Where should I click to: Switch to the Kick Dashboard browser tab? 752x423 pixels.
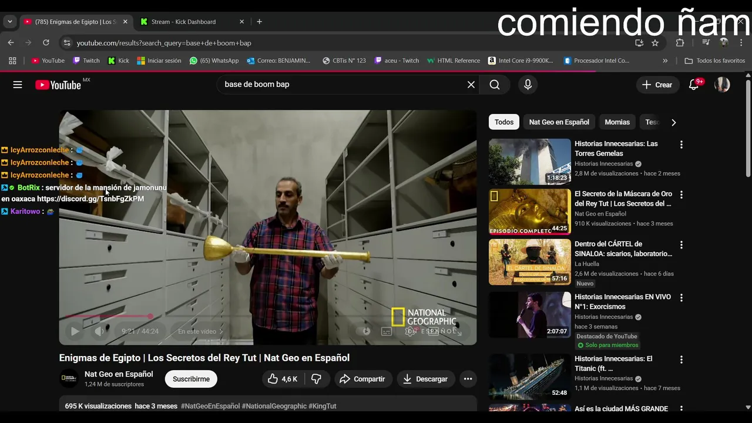click(x=191, y=22)
